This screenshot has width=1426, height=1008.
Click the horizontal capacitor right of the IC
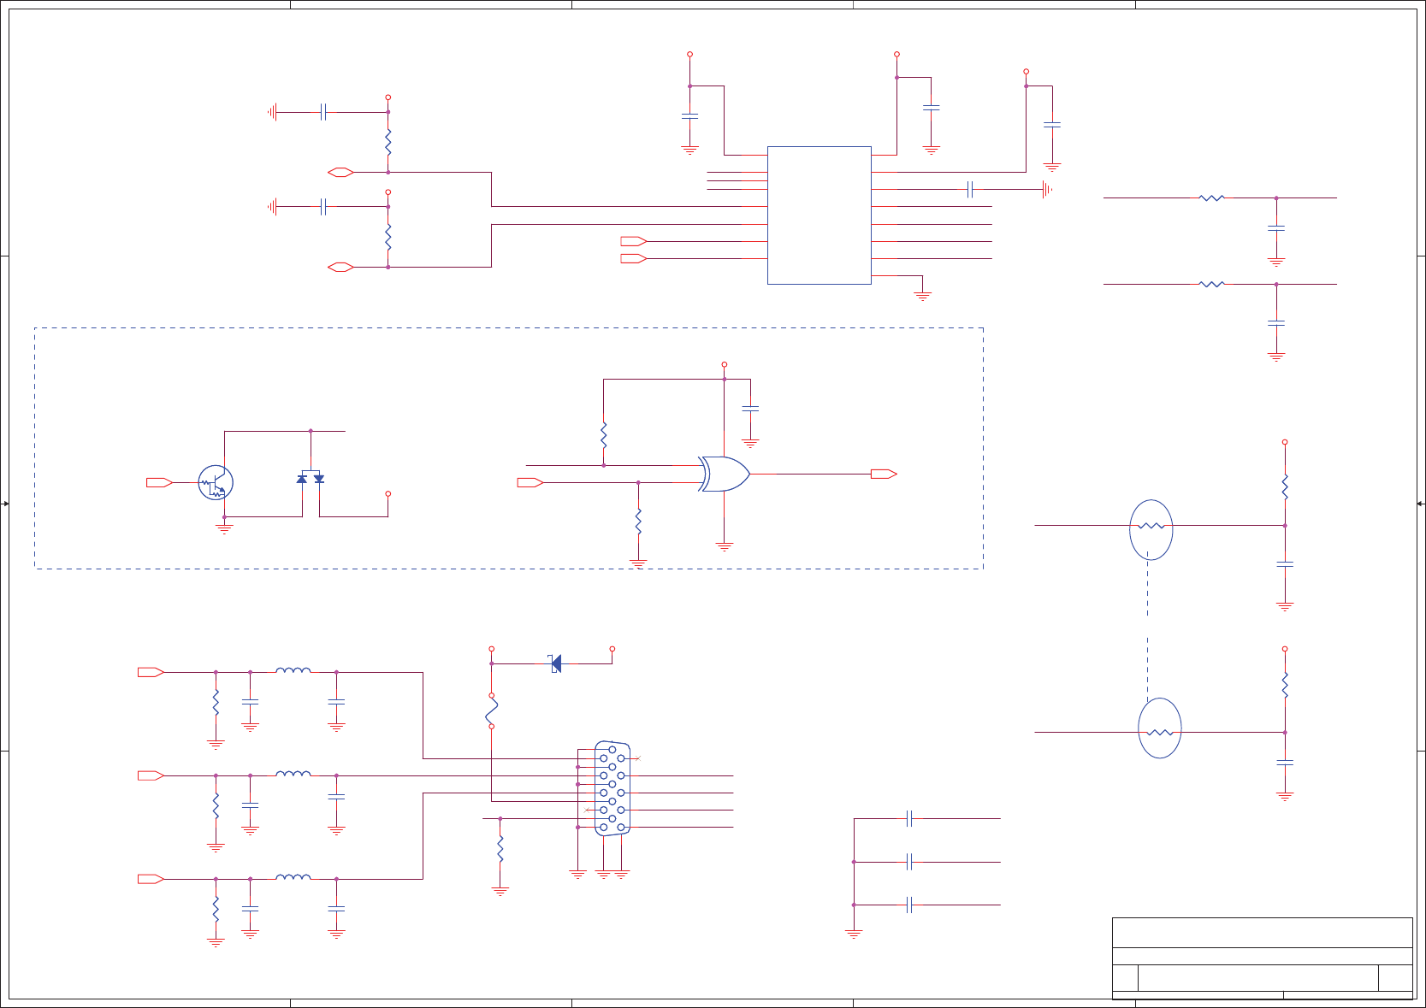click(970, 189)
